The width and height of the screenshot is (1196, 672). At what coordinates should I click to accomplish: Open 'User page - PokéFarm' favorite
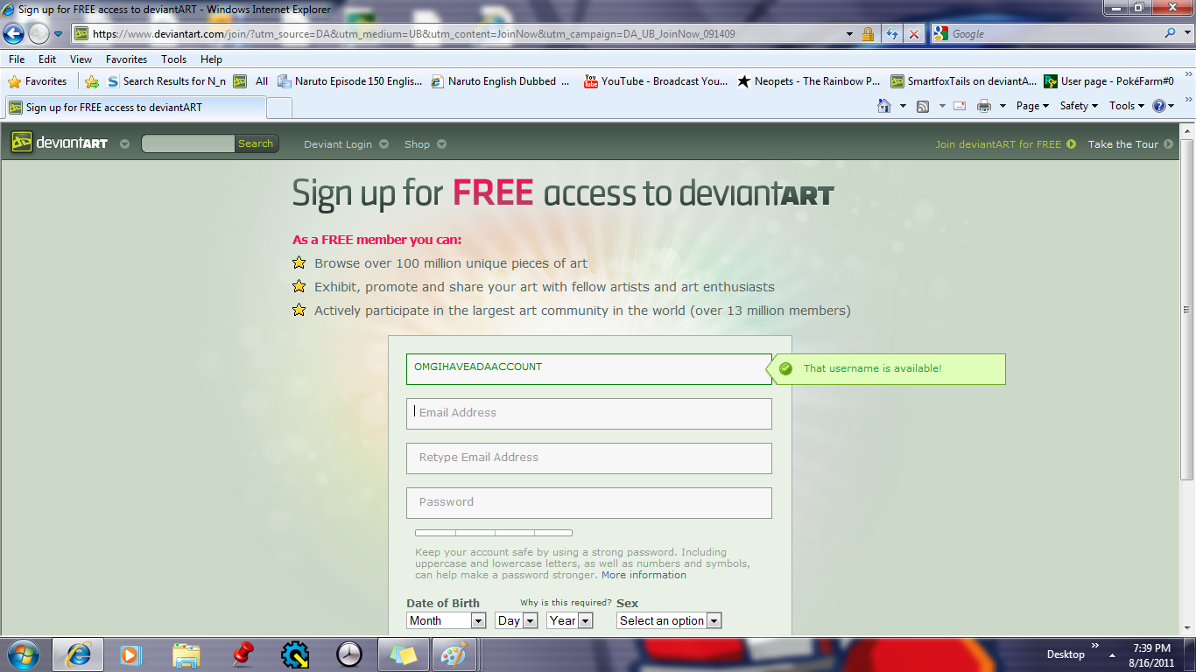(x=1108, y=81)
